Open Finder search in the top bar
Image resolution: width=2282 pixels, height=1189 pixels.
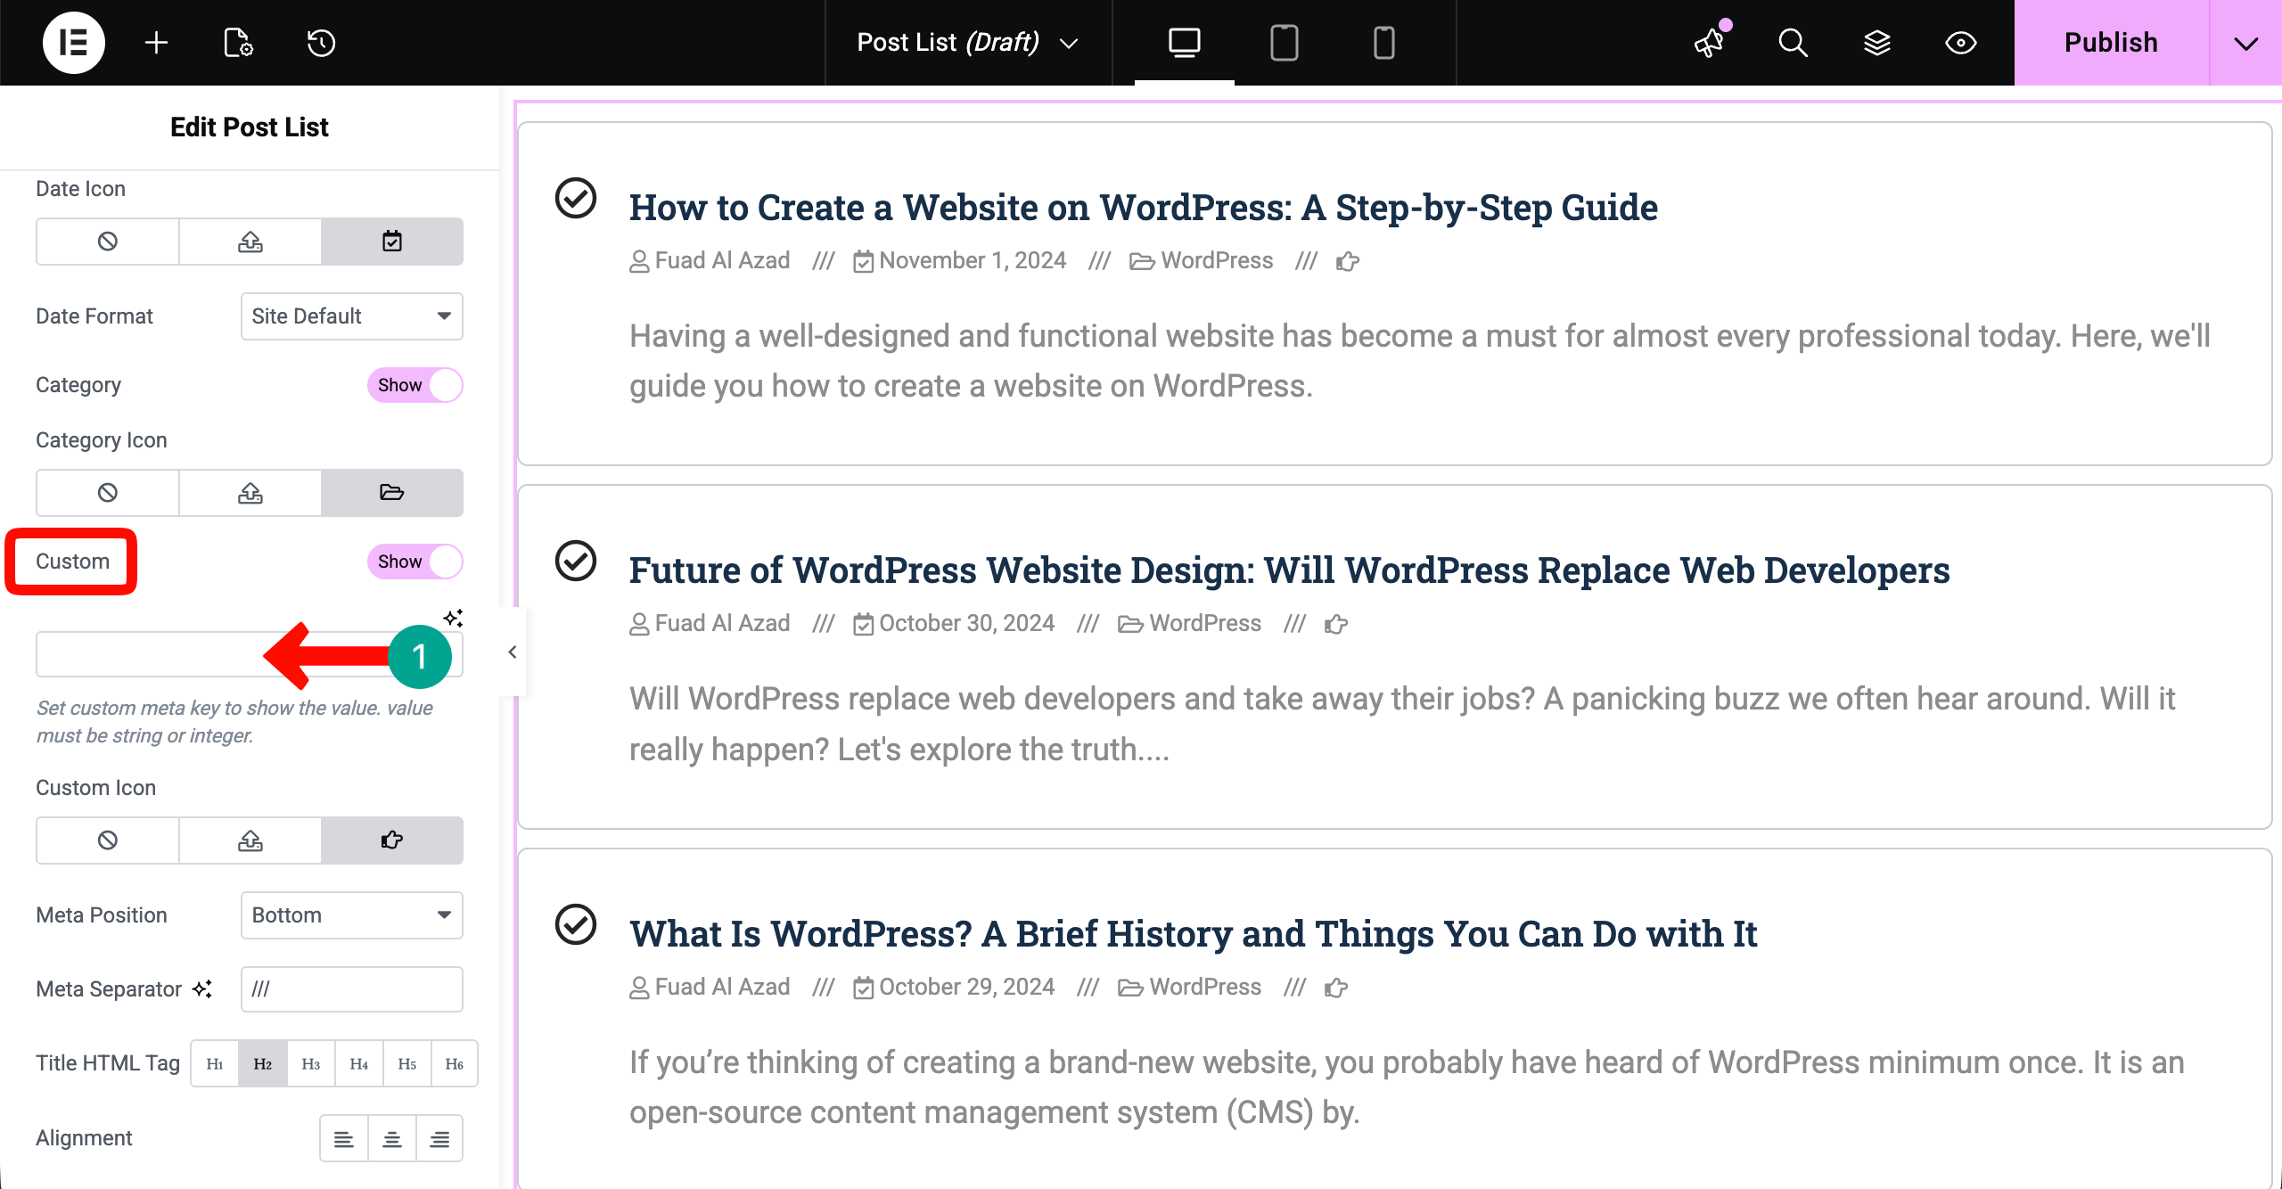1793,42
